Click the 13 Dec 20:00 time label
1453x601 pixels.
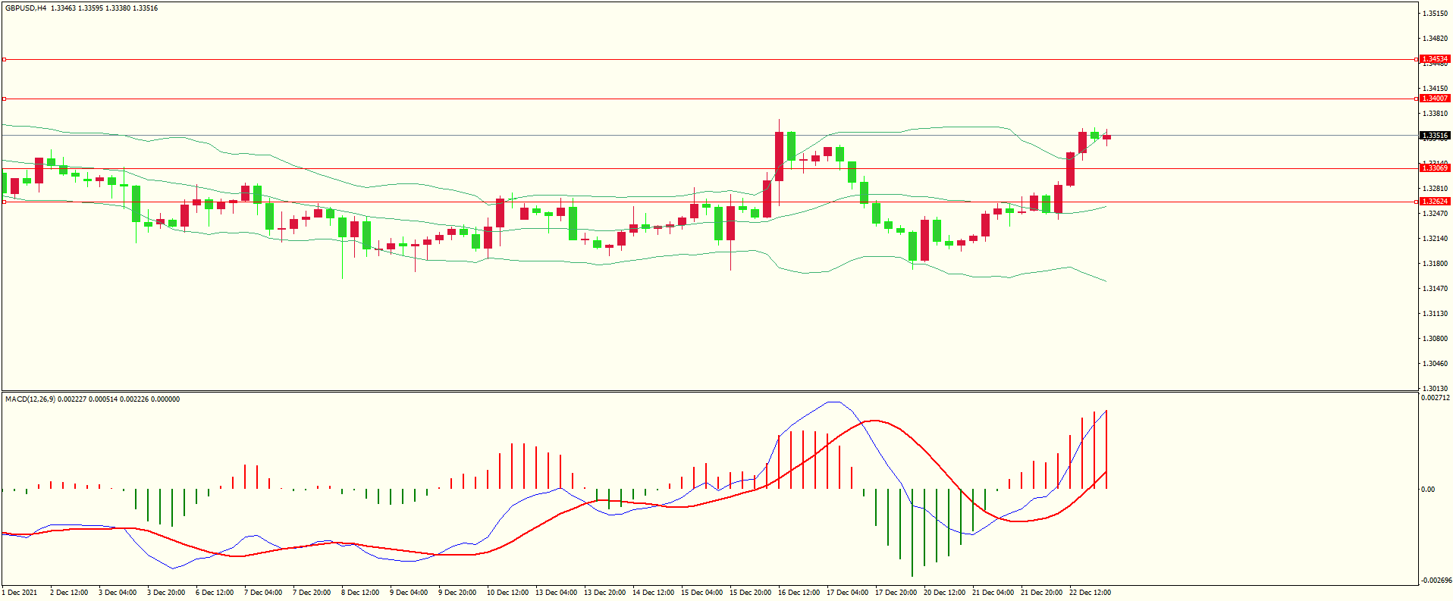pyautogui.click(x=605, y=593)
